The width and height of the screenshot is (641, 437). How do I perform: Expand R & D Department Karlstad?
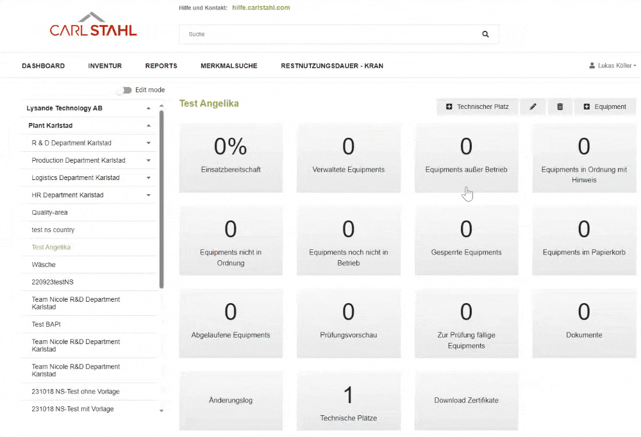(x=149, y=143)
